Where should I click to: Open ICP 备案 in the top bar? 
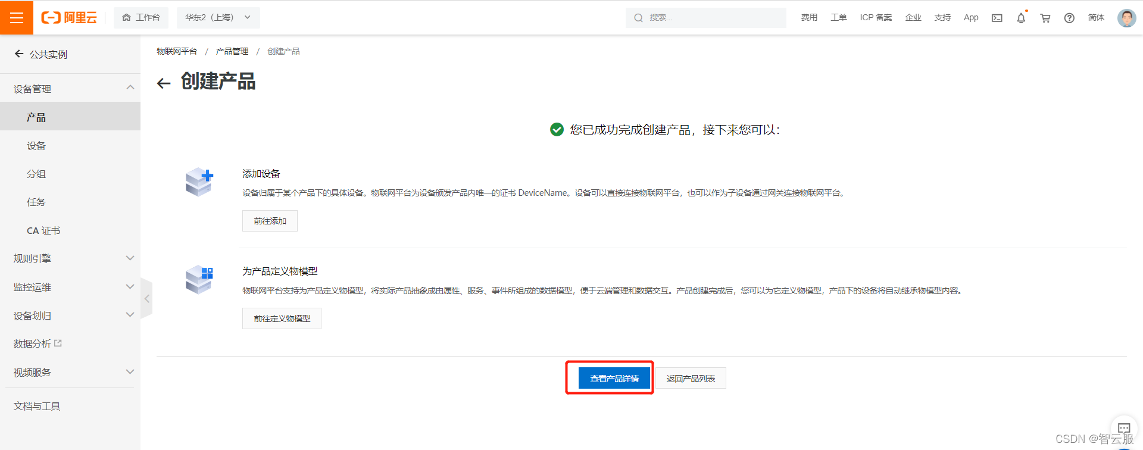click(x=876, y=18)
